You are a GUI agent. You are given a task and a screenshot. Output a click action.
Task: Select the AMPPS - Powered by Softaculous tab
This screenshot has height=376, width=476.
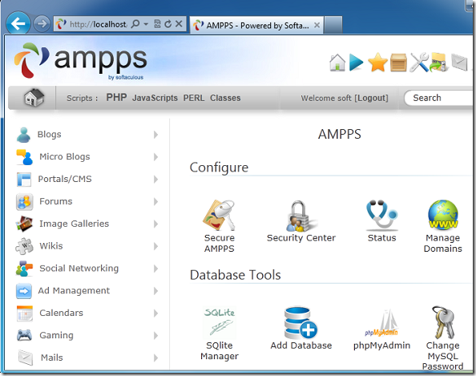pyautogui.click(x=256, y=25)
